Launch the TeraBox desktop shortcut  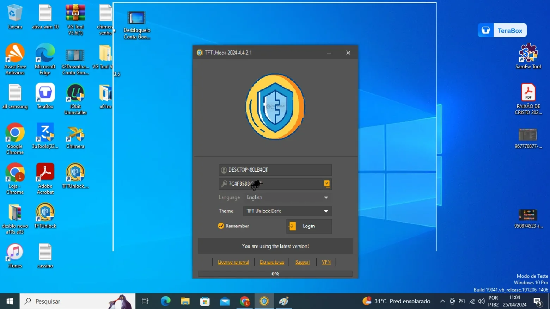coord(45,96)
